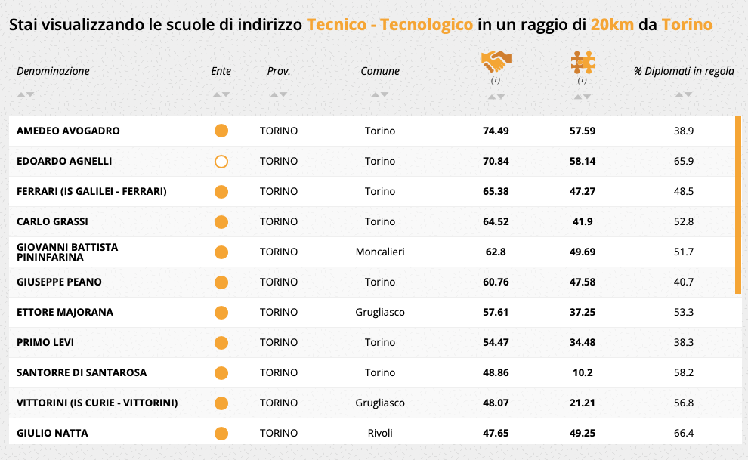Screen dimensions: 748x460
Task: Open info tooltip under the handshake icon
Action: click(496, 80)
